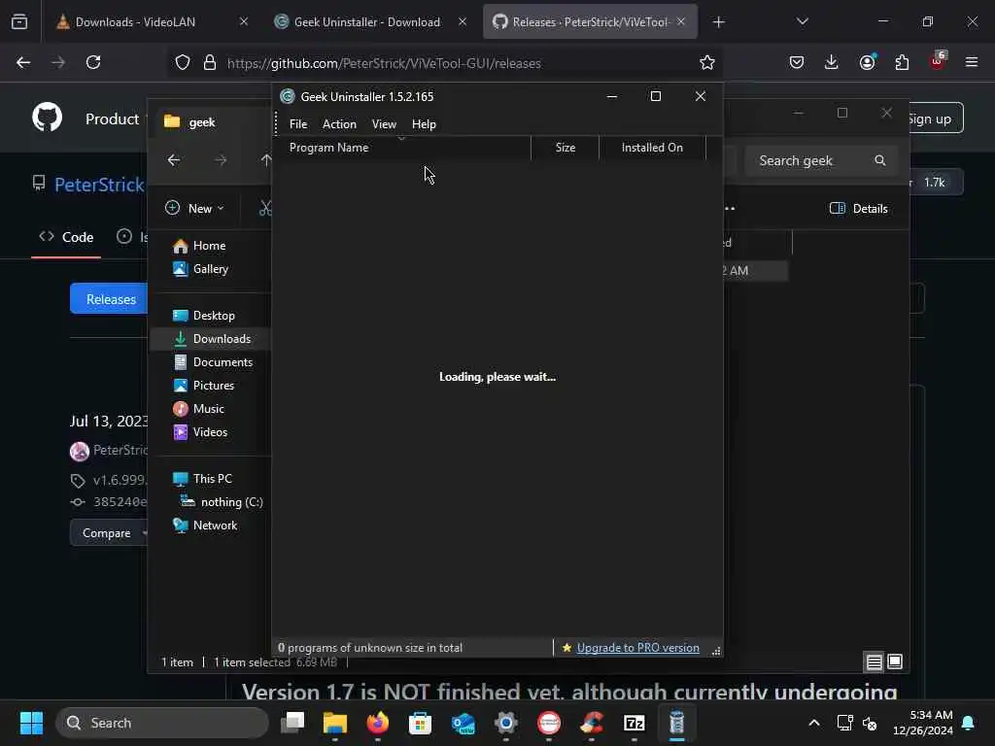This screenshot has width=995, height=746.
Task: Go back in the Firefox browser
Action: click(23, 62)
